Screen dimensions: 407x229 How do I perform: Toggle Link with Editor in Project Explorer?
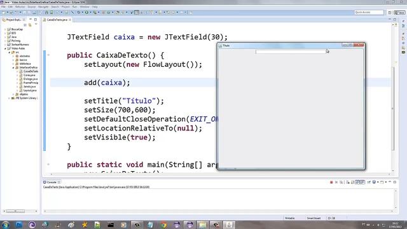[x=30, y=25]
